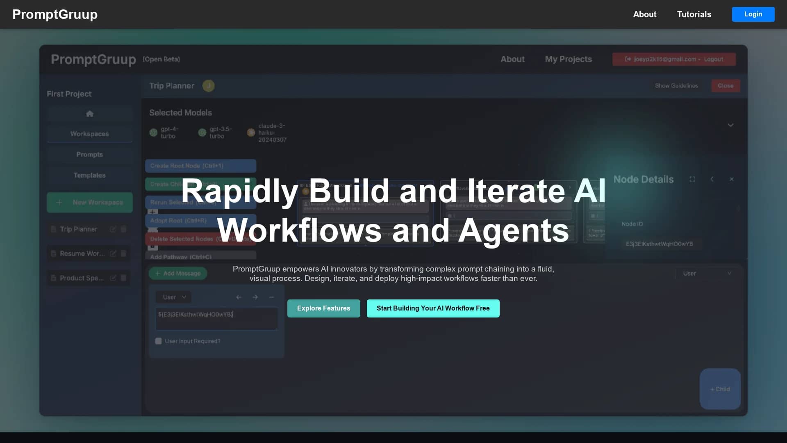Image resolution: width=787 pixels, height=443 pixels.
Task: Click the edit icon for Product Spe... workspace
Action: 113,278
